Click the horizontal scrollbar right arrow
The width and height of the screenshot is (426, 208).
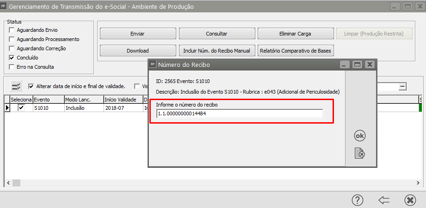(418, 183)
